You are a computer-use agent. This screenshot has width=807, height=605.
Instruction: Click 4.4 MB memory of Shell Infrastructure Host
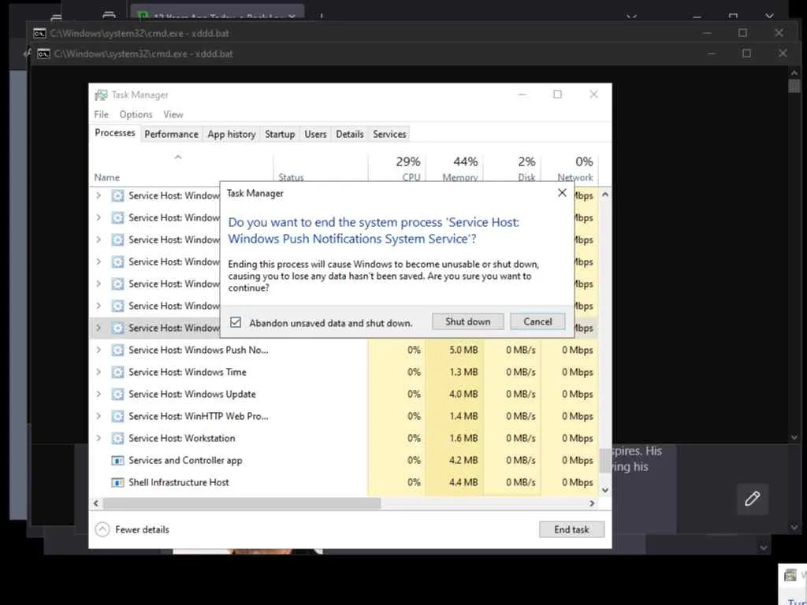[x=463, y=483]
